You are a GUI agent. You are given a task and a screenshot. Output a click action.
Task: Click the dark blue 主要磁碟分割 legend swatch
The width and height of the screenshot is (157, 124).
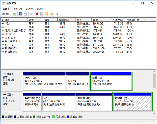pyautogui.click(x=15, y=117)
